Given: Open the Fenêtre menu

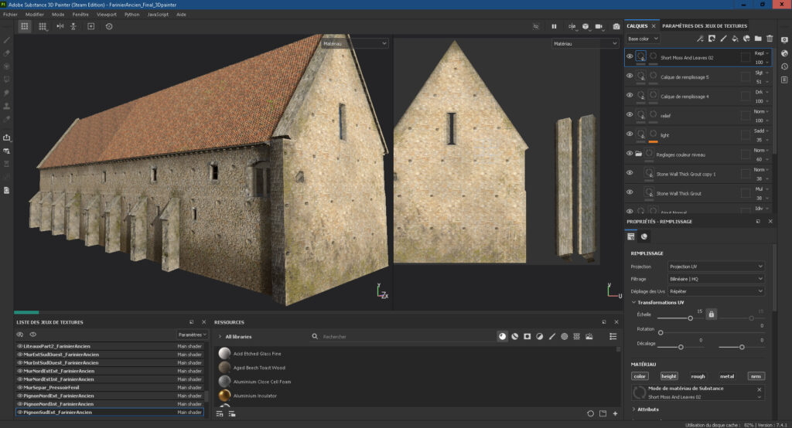Looking at the screenshot, I should coord(80,15).
